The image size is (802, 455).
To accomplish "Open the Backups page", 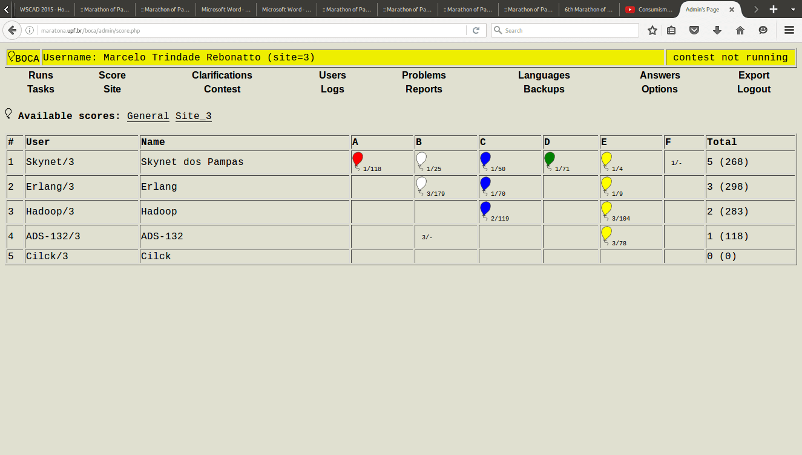I will (544, 89).
